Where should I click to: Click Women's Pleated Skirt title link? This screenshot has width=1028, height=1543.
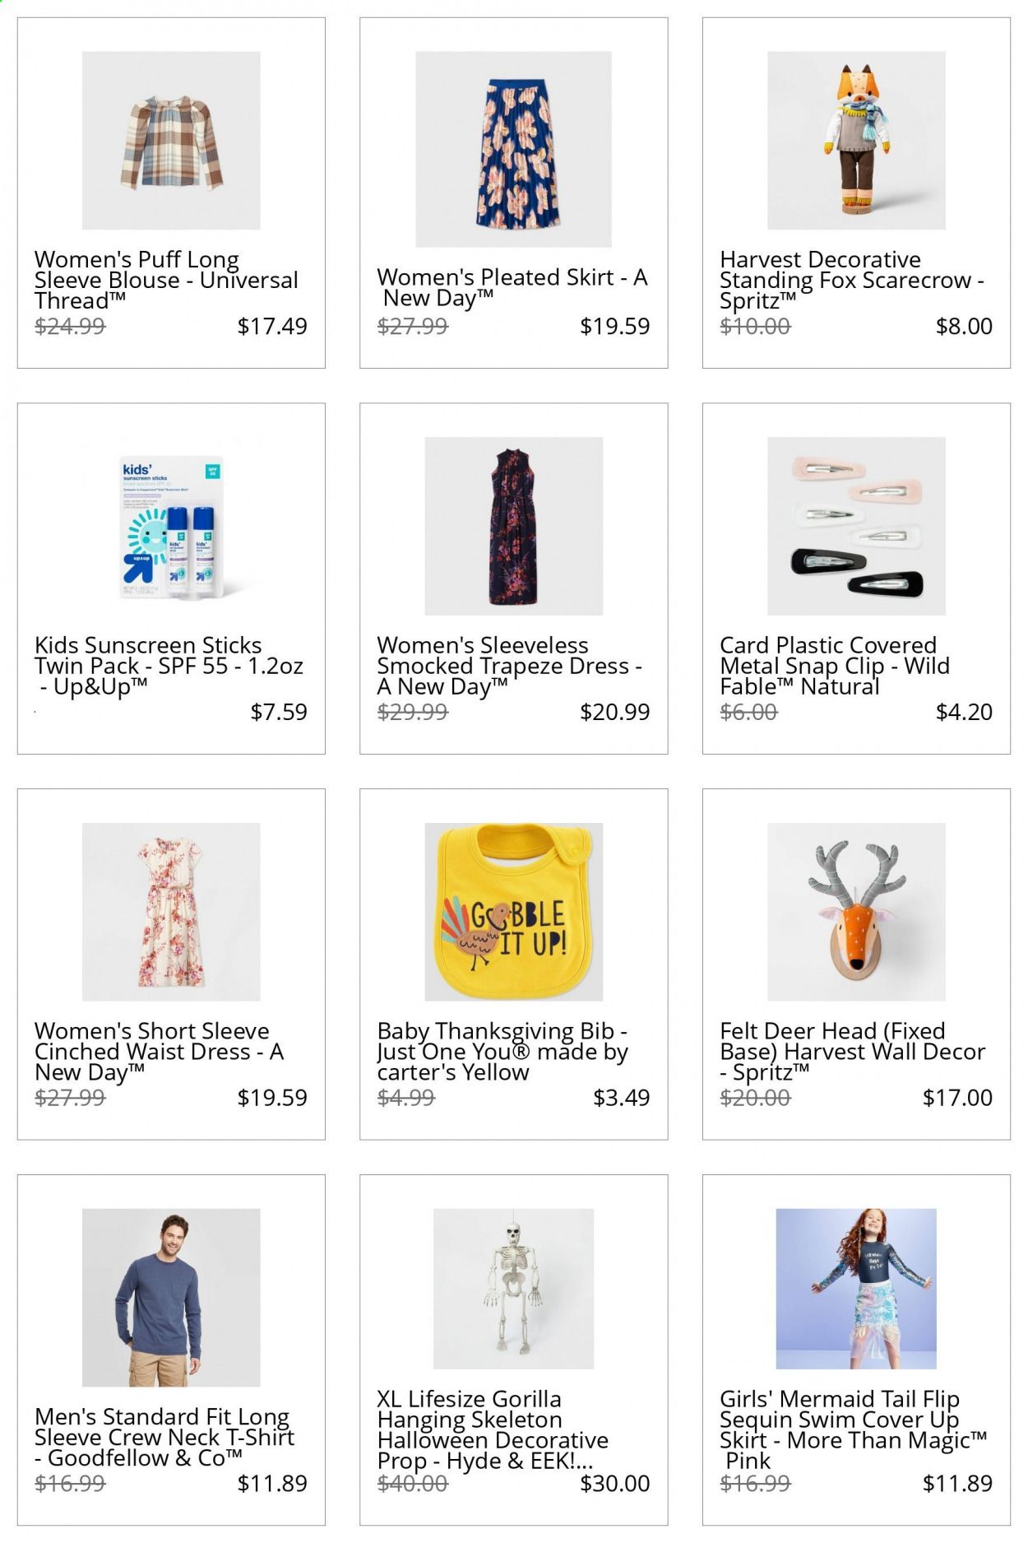(512, 288)
